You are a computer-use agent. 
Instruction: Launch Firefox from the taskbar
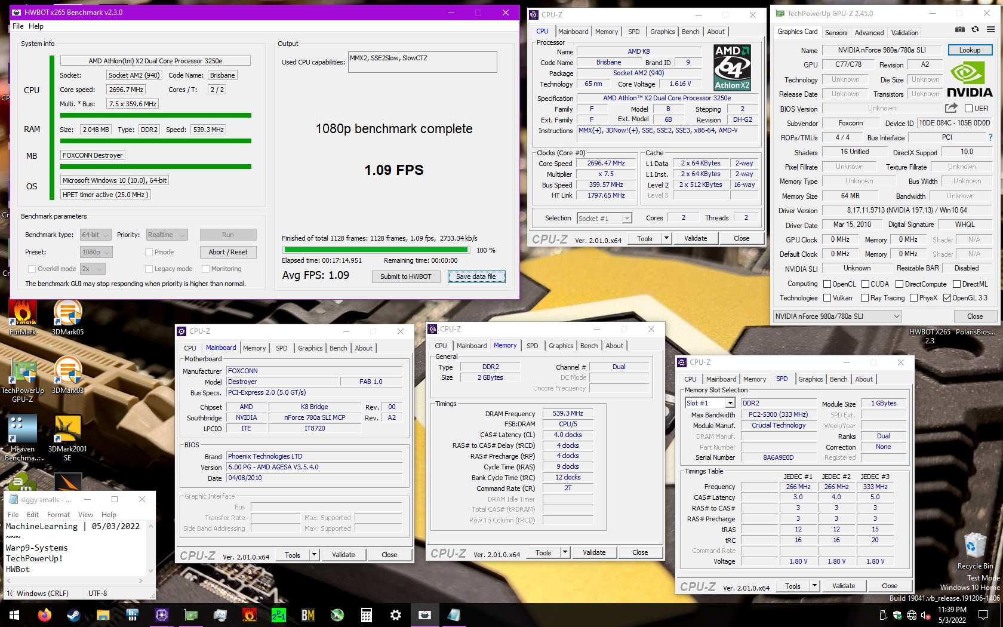pos(45,615)
